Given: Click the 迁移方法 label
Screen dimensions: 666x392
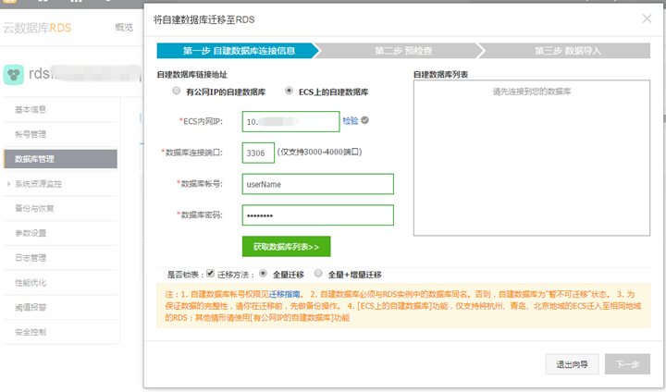Looking at the screenshot, I should tap(236, 275).
